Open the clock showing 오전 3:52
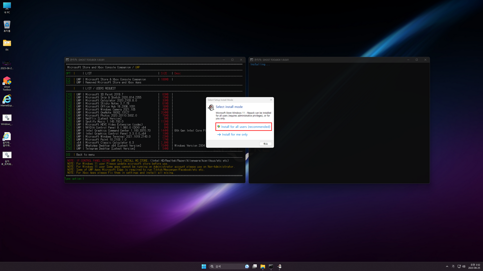The width and height of the screenshot is (483, 271). tap(474, 266)
